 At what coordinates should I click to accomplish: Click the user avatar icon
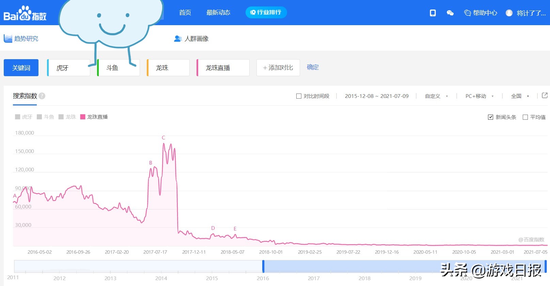click(x=509, y=13)
